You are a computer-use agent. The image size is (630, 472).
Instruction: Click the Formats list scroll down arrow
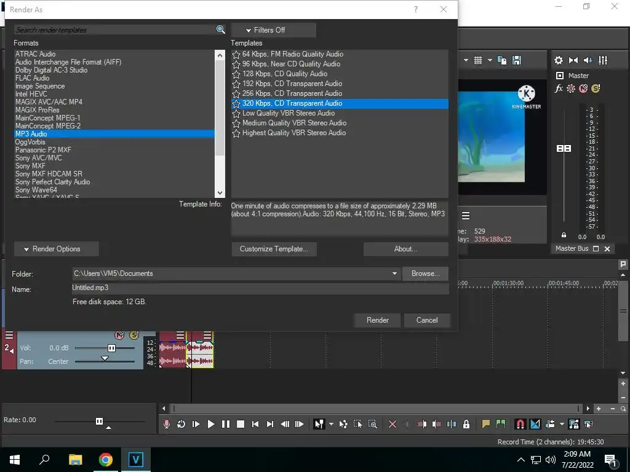220,192
